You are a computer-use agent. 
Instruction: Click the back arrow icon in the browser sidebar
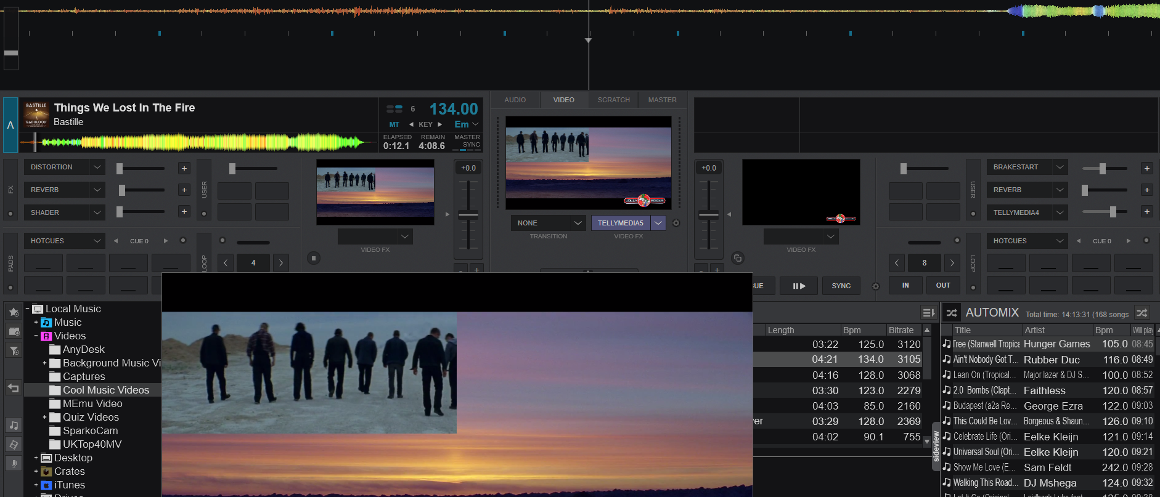pos(14,388)
